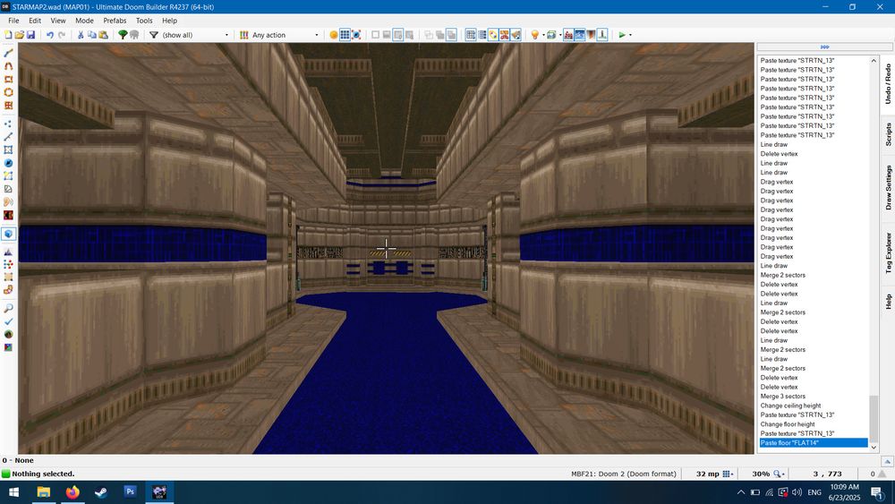Select the Draw Lines tool
895x504 pixels.
(8, 53)
